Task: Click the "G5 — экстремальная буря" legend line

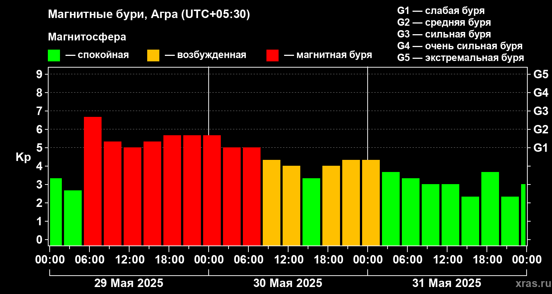Action: (461, 58)
